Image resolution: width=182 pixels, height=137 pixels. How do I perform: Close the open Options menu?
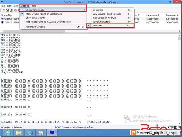click(25, 6)
